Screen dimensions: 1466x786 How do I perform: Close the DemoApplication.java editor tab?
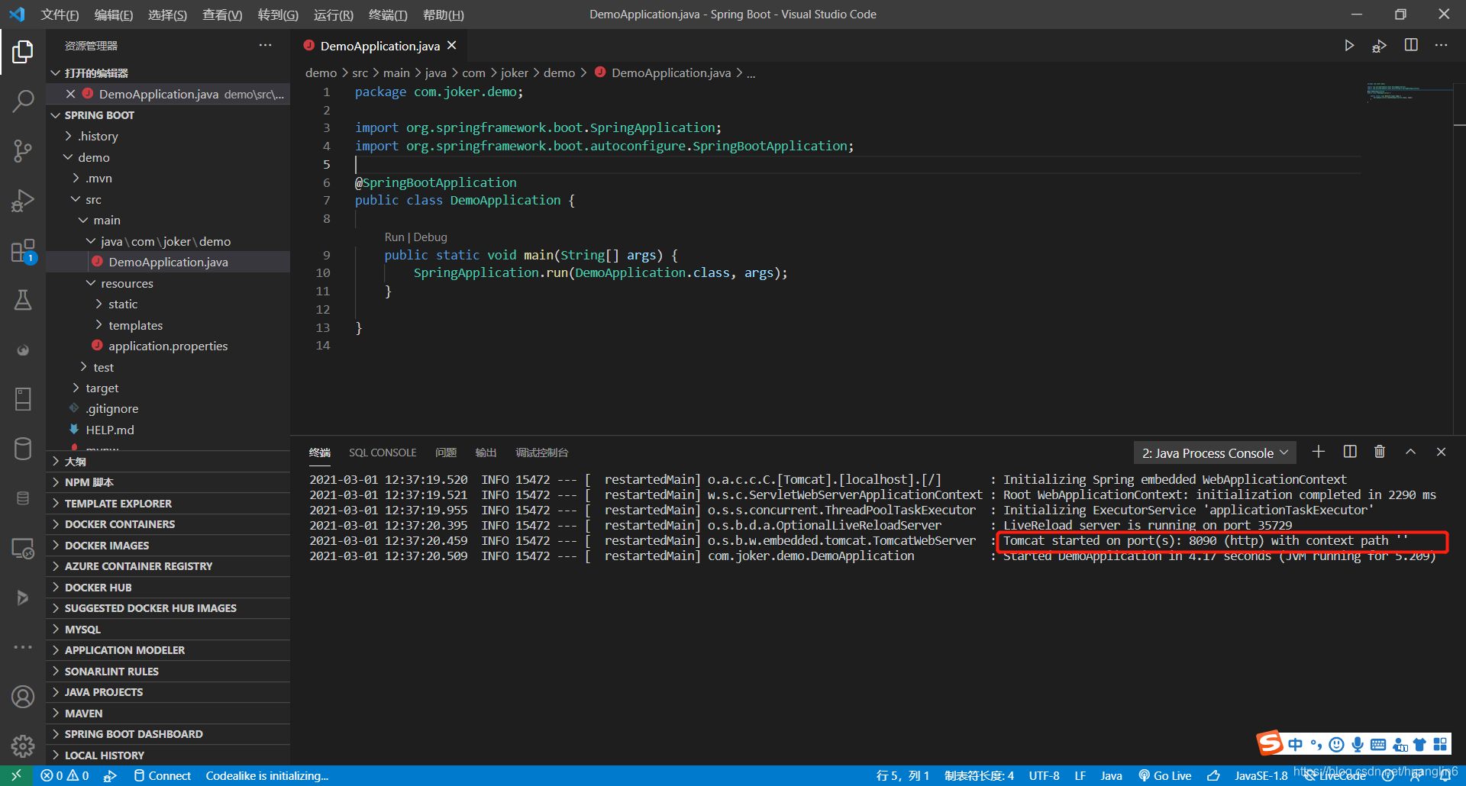pyautogui.click(x=452, y=46)
